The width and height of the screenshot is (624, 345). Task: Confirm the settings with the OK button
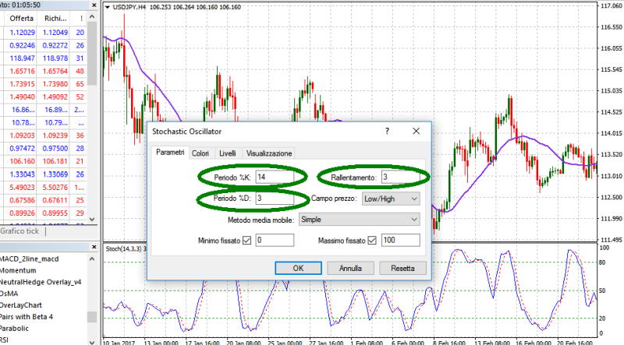(x=297, y=268)
